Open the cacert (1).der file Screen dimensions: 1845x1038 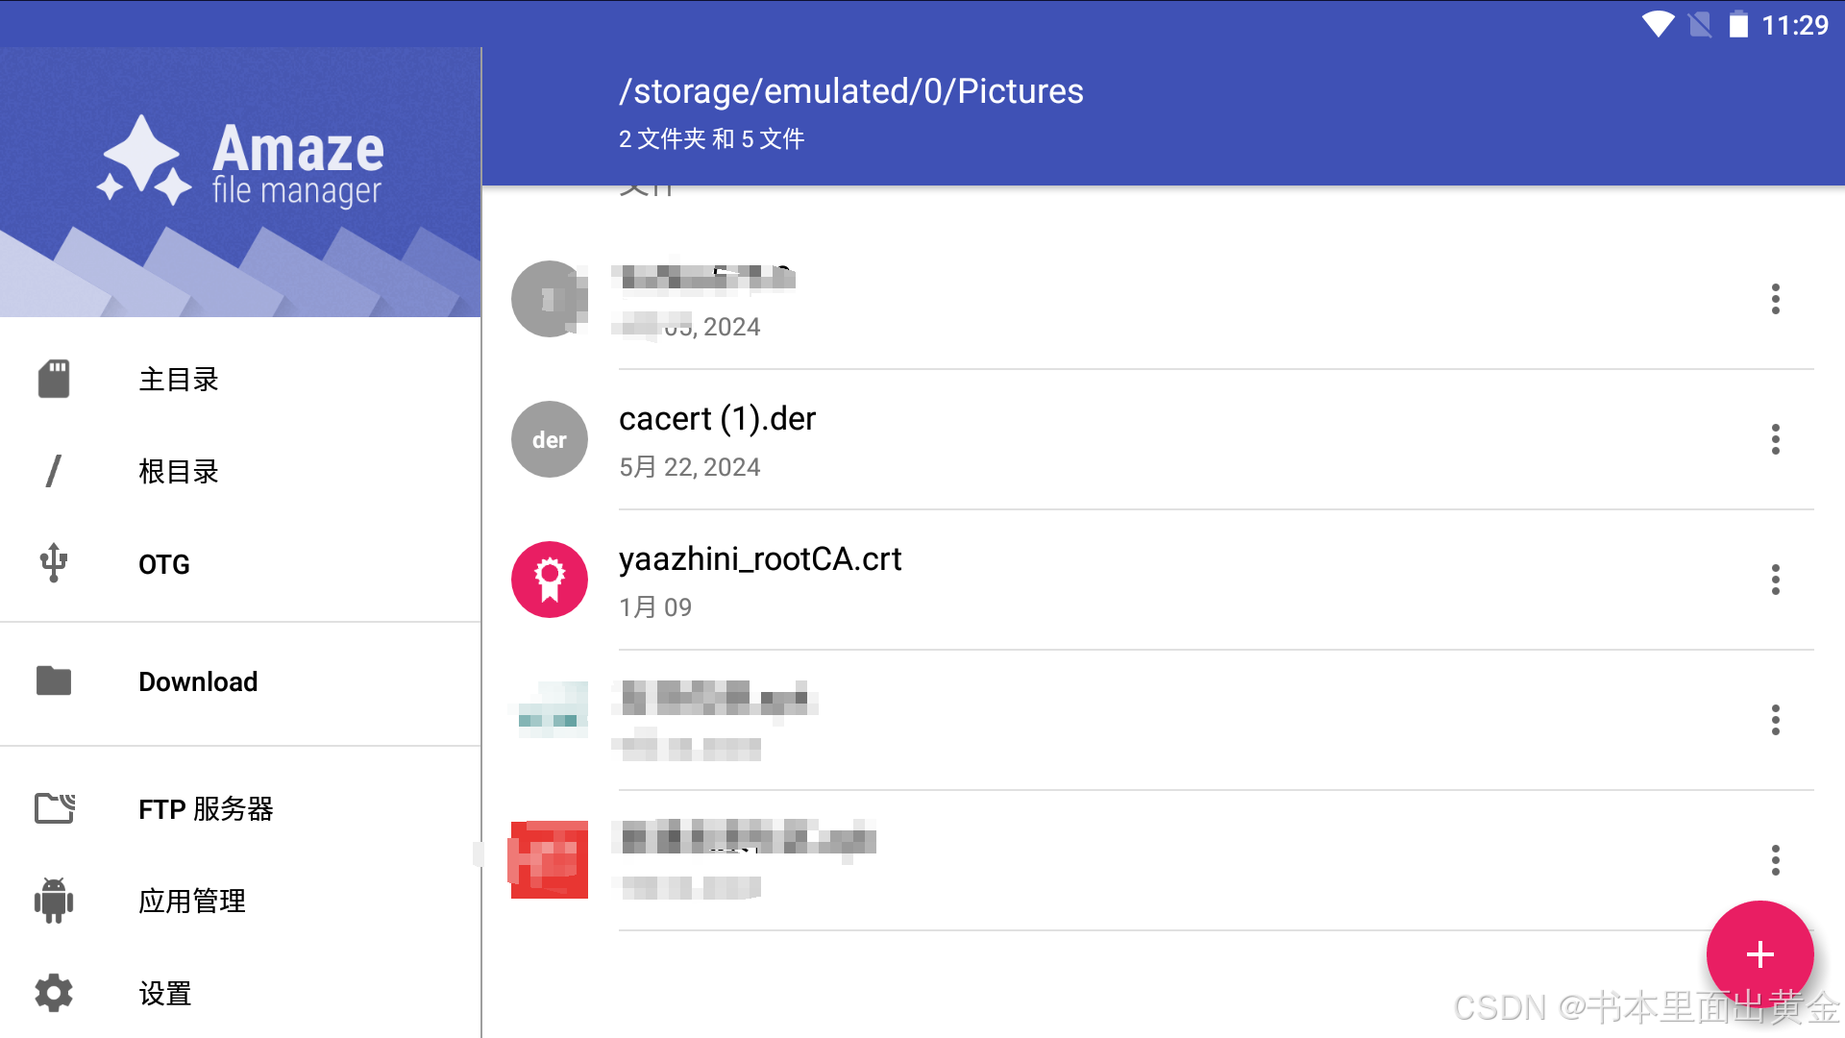pos(717,420)
